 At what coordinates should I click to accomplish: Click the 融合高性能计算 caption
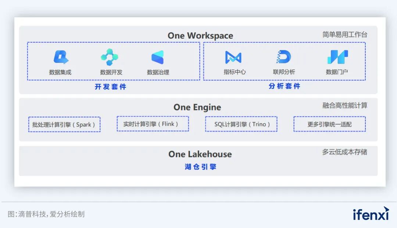344,106
